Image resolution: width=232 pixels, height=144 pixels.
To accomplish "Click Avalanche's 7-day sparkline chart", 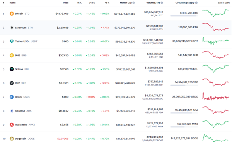I will click(x=216, y=124).
